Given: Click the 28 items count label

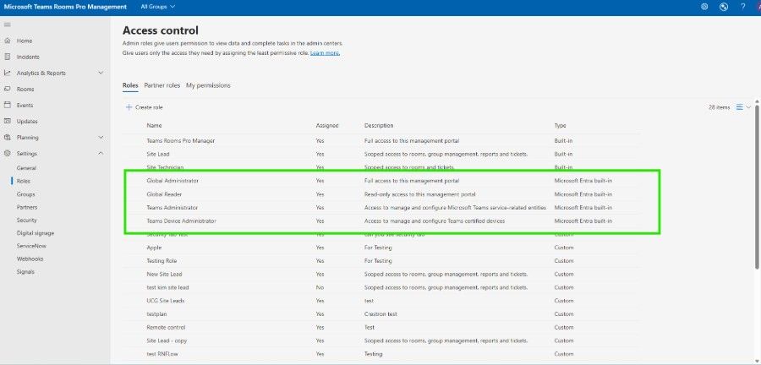Looking at the screenshot, I should [x=719, y=107].
